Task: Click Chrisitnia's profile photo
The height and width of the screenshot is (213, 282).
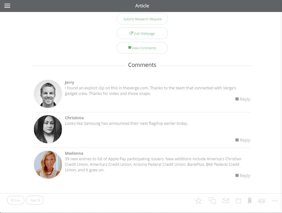Action: point(48,129)
